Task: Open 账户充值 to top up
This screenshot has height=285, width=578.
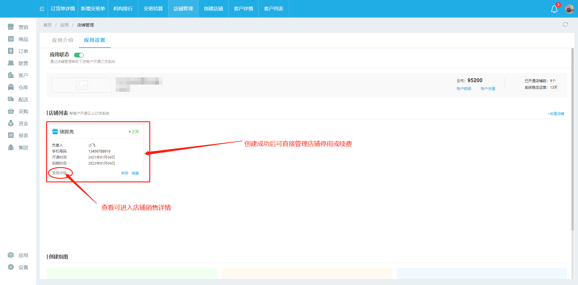Action: [x=488, y=88]
